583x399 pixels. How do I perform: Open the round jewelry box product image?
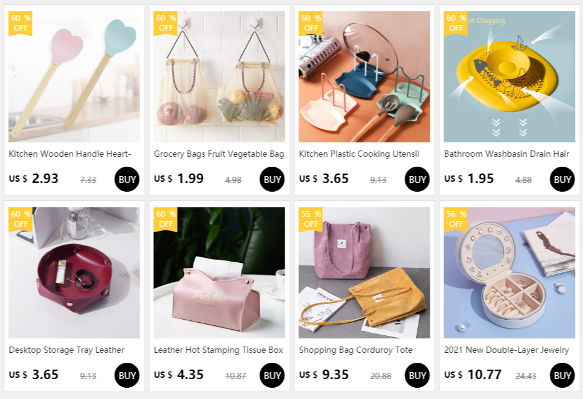pos(509,273)
